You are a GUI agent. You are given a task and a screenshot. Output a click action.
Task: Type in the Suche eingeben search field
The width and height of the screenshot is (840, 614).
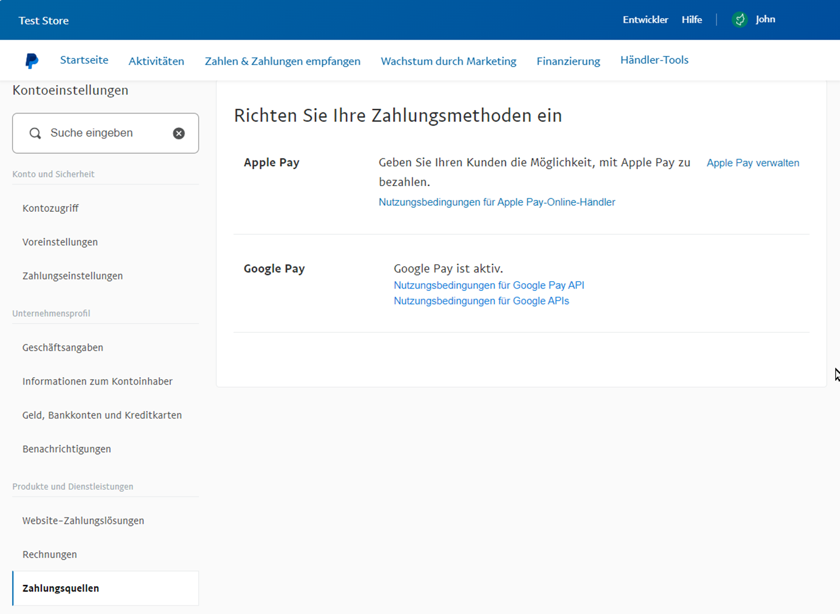click(x=107, y=133)
